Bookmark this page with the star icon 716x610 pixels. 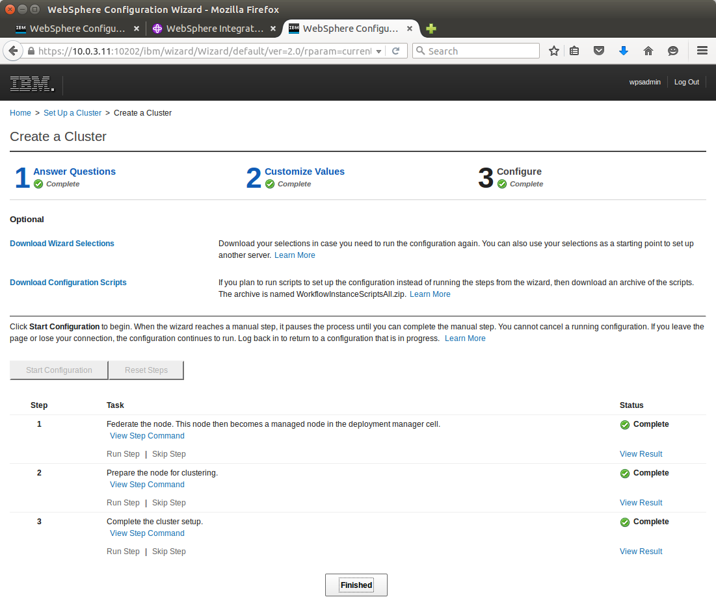[x=554, y=51]
